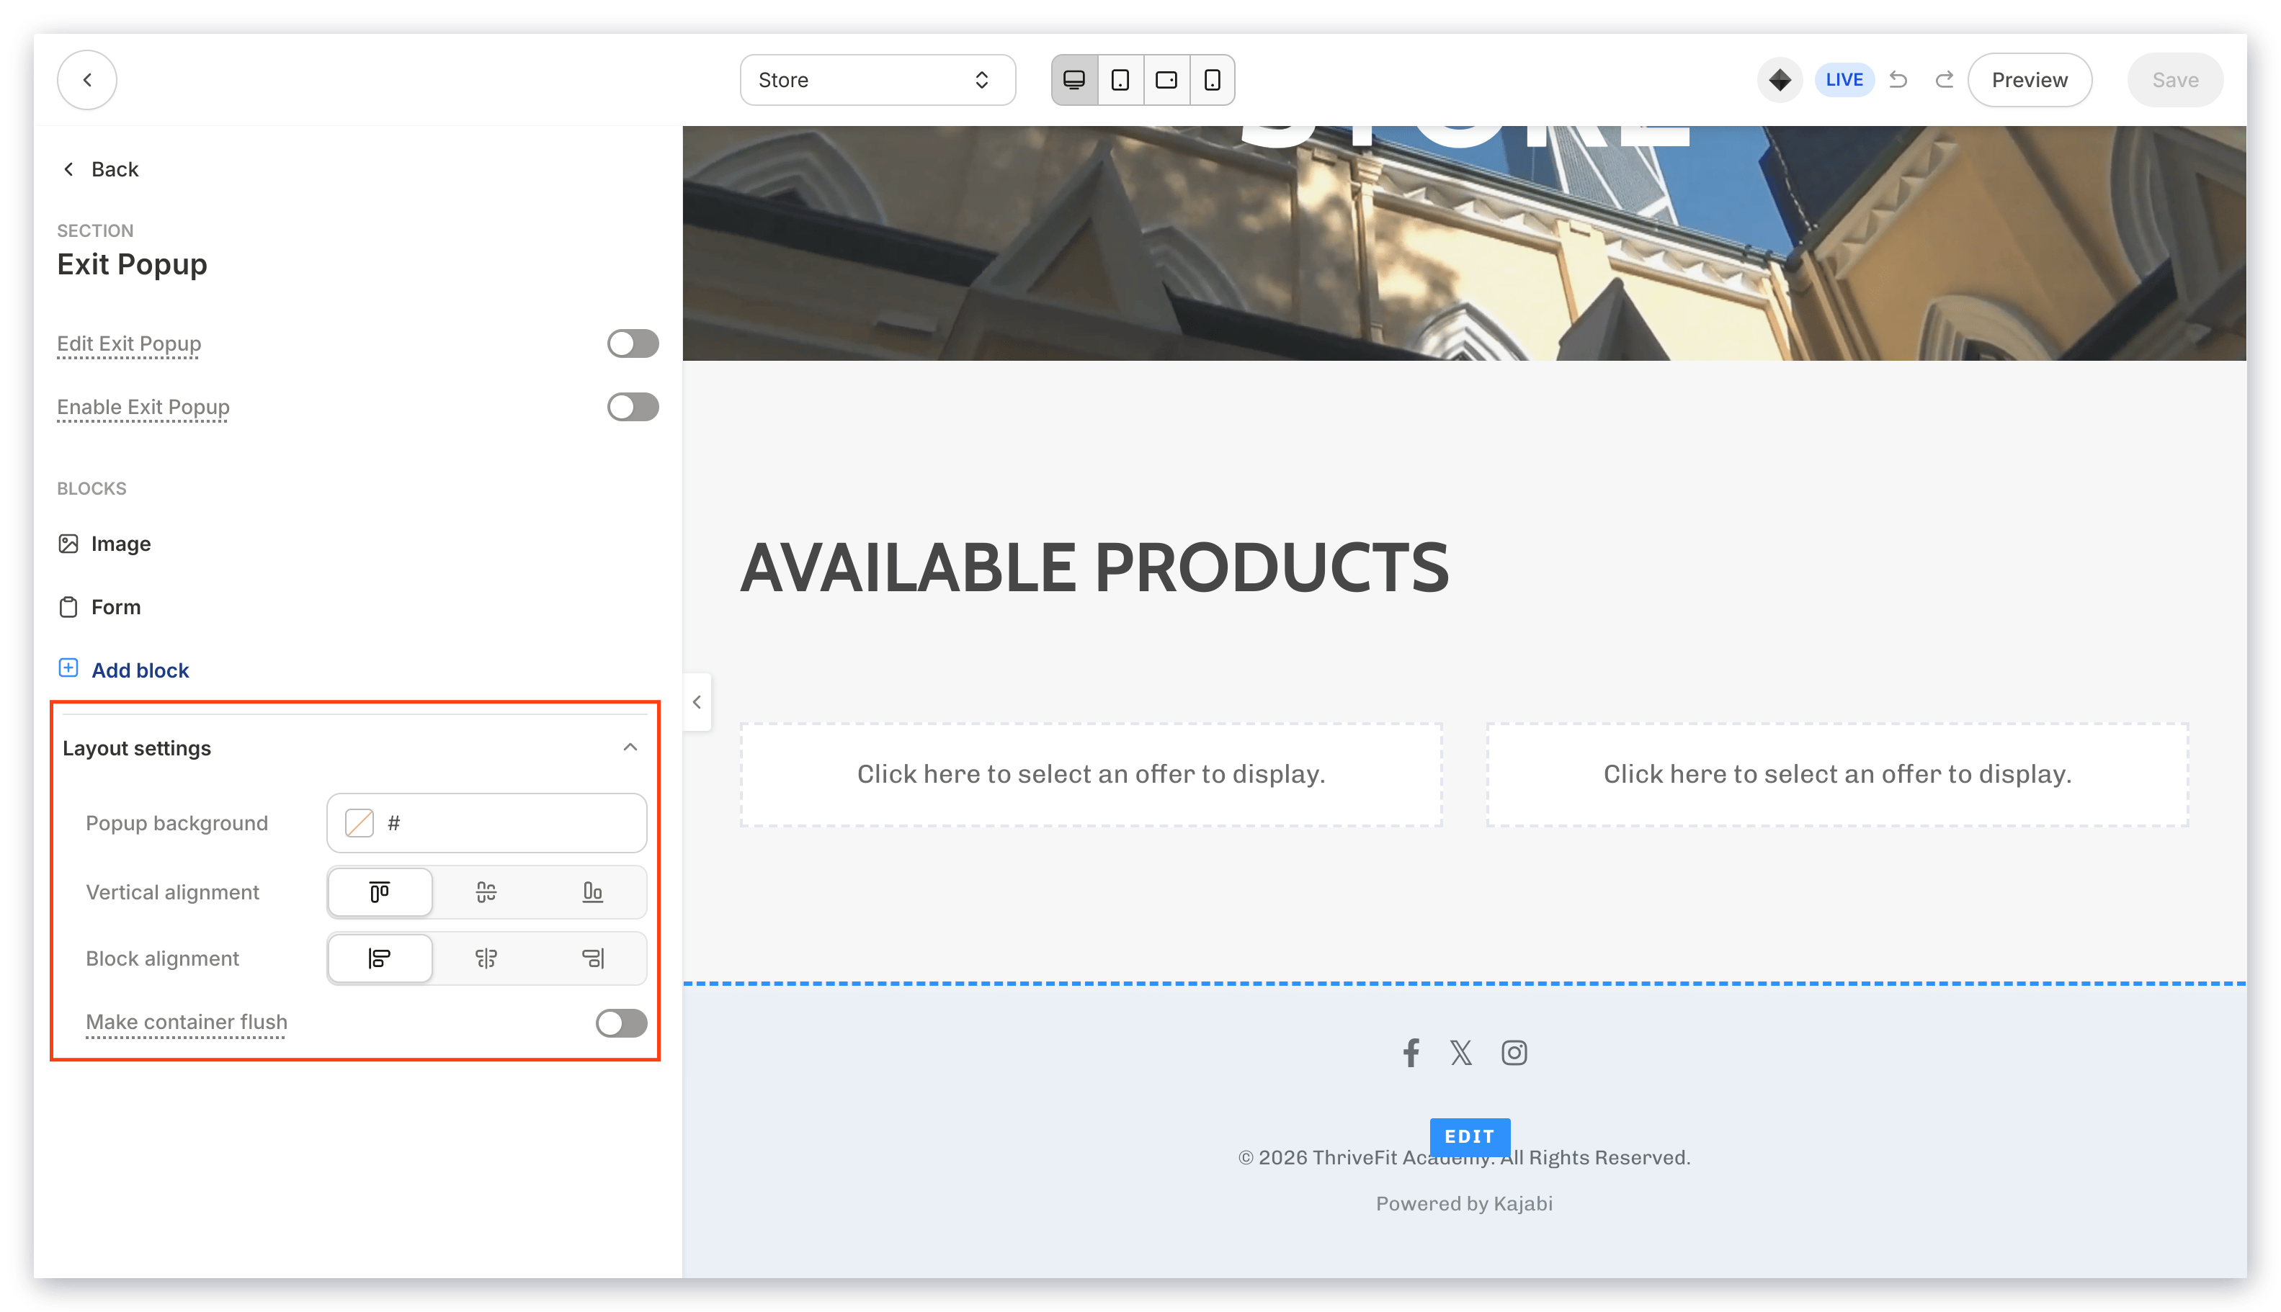Open the Instagram footer icon
2281x1312 pixels.
click(x=1514, y=1051)
